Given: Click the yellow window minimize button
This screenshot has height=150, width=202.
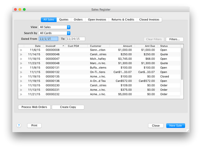Looking at the screenshot, I should pyautogui.click(x=20, y=9).
